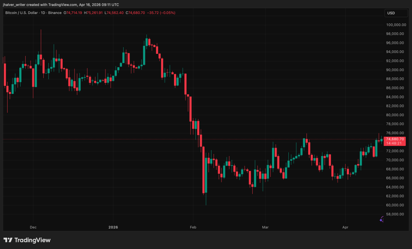Click the red current price label 74,680.70
The image size is (412, 249).
tap(396, 139)
